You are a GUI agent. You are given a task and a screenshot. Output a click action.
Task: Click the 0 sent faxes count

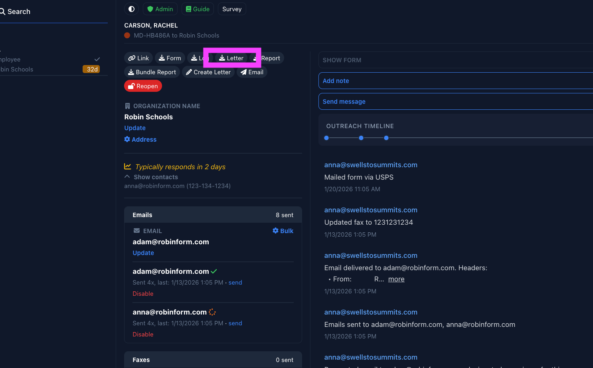point(285,360)
